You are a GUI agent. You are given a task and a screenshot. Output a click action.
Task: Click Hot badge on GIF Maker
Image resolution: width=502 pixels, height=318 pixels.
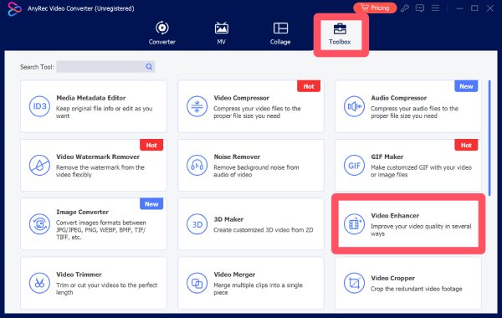pyautogui.click(x=466, y=145)
